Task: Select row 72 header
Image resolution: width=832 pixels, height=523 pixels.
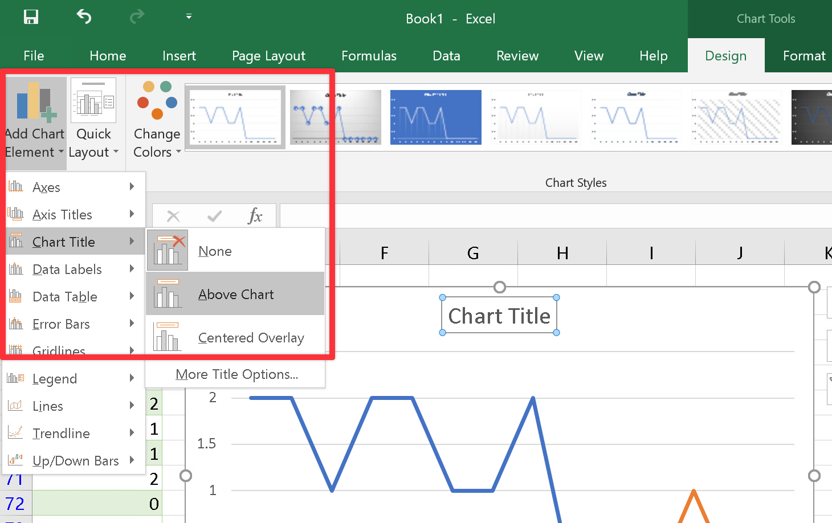Action: point(15,504)
